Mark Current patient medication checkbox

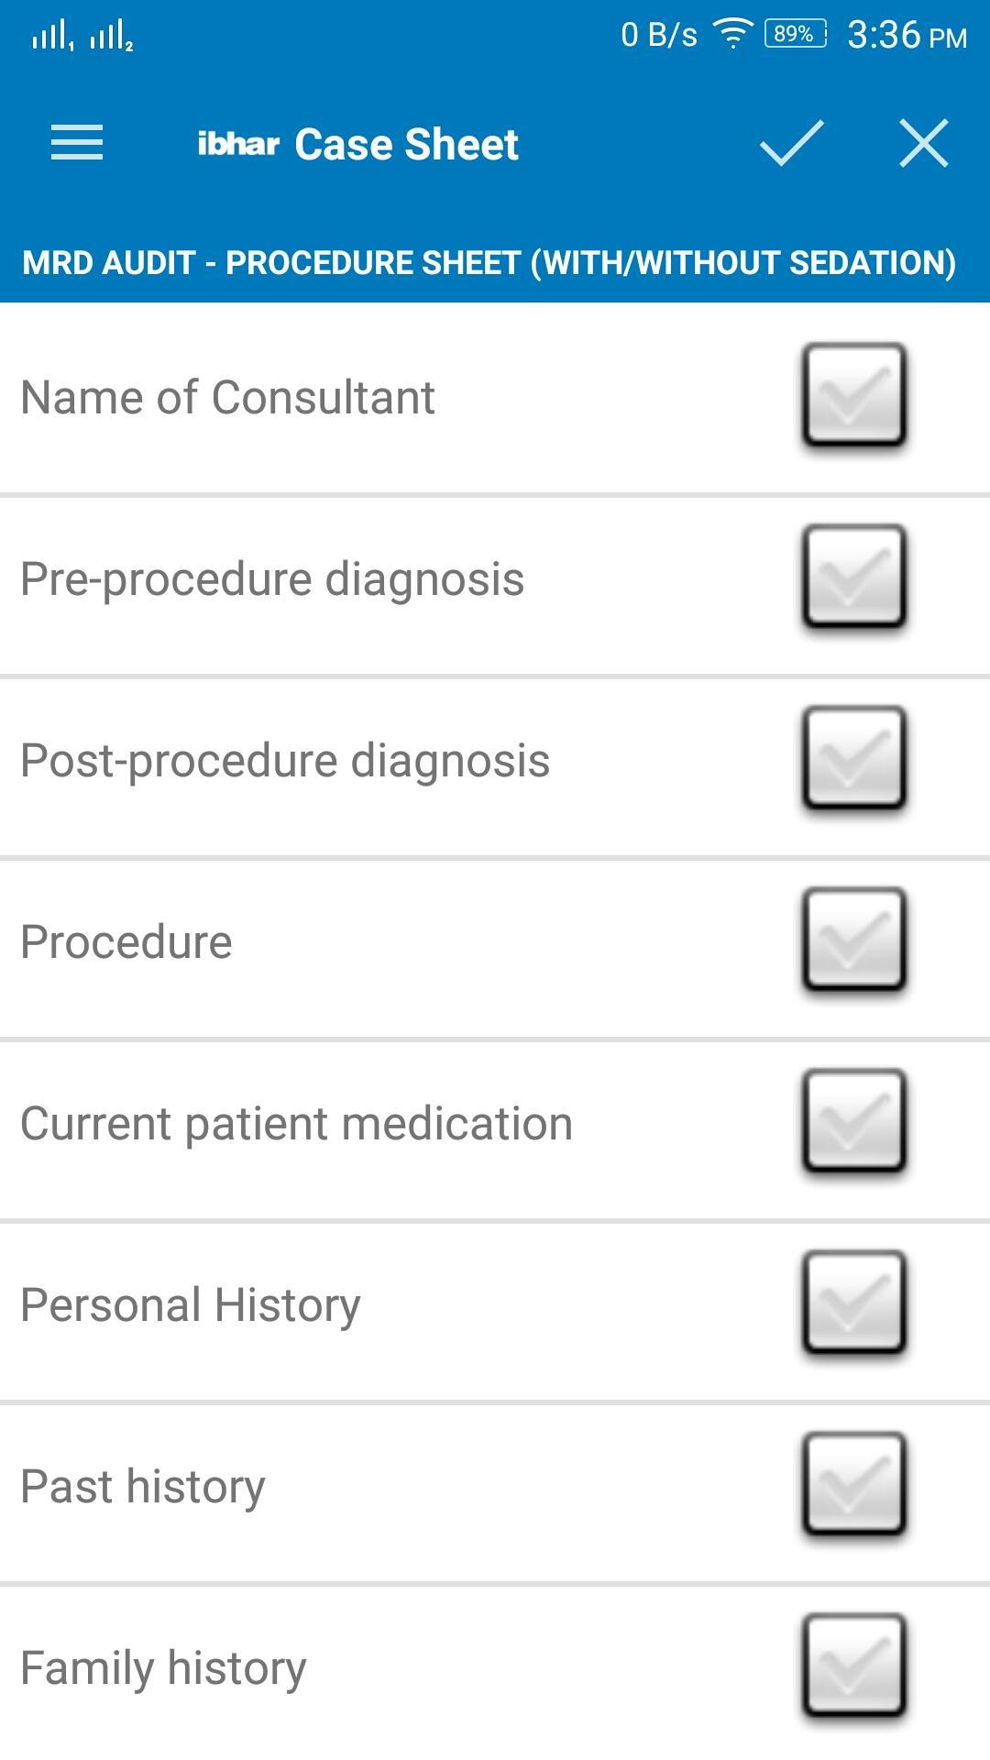pos(854,1121)
